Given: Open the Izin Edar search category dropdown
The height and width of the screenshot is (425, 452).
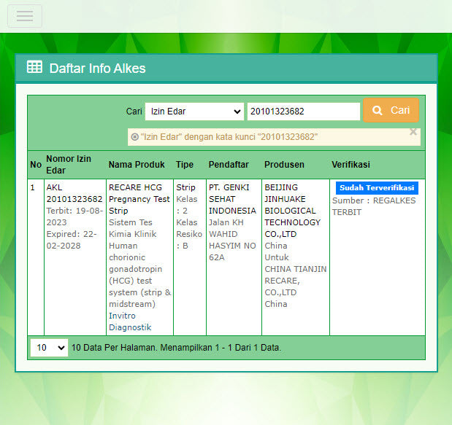Looking at the screenshot, I should 194,111.
